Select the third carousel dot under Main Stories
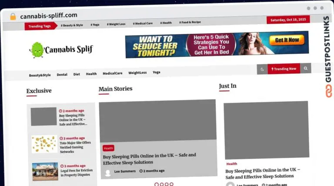Viewport: 334px width, 186px height. 167,184
